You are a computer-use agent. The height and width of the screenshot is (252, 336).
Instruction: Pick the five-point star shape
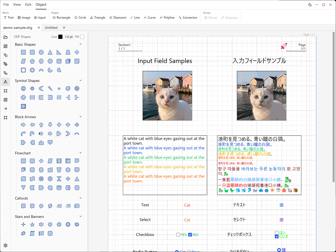coord(32,224)
